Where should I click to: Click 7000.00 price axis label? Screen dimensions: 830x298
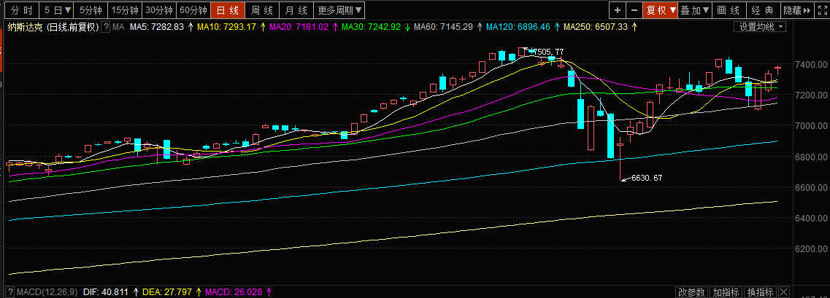(812, 126)
